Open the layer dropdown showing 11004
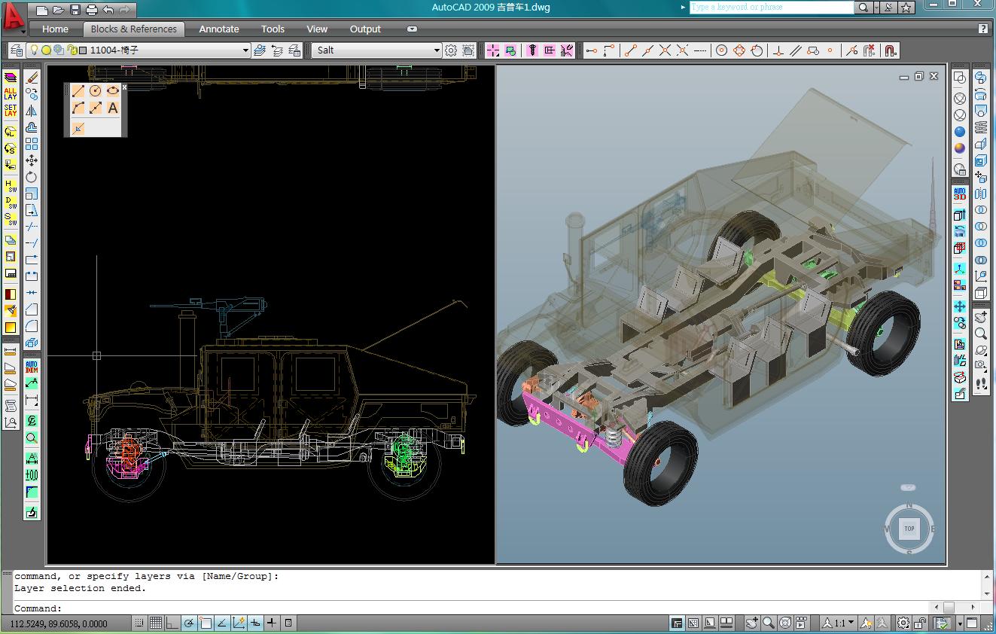996x634 pixels. point(245,50)
